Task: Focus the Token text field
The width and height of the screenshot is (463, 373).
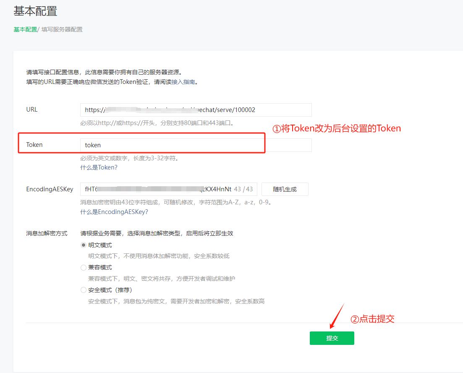Action: pos(196,145)
